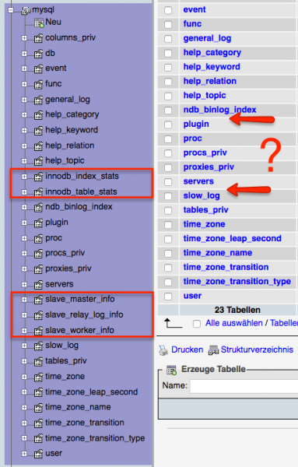Click table icon beside help_topic in tree

pyautogui.click(x=38, y=161)
